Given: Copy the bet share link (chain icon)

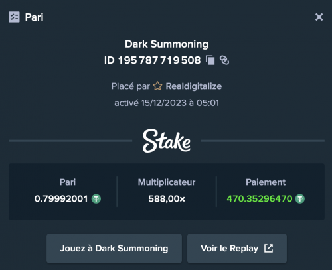Looking at the screenshot, I should coord(224,60).
